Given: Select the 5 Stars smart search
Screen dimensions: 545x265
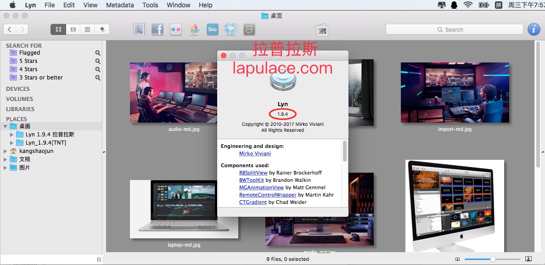Looking at the screenshot, I should pyautogui.click(x=28, y=61).
